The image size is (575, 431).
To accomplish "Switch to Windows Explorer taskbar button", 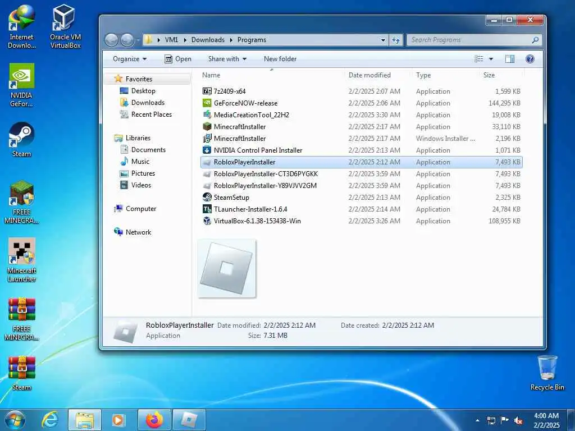I will [x=84, y=420].
